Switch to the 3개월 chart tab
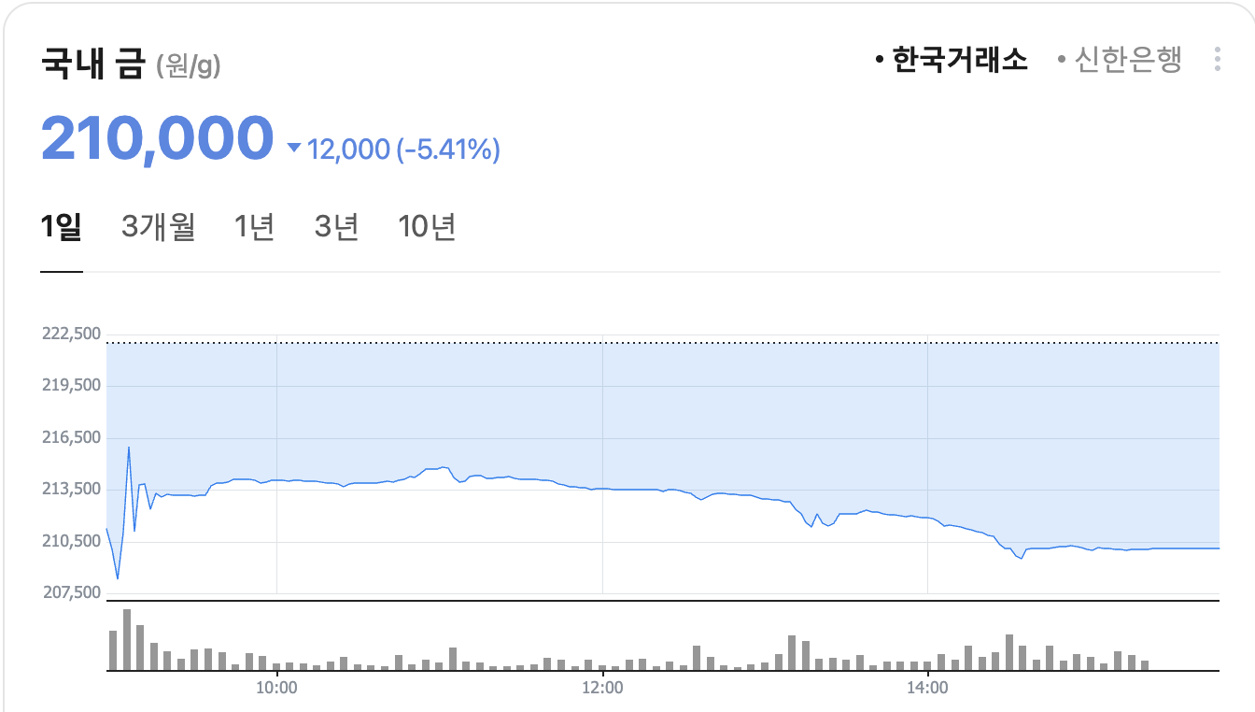The width and height of the screenshot is (1255, 712). point(158,227)
